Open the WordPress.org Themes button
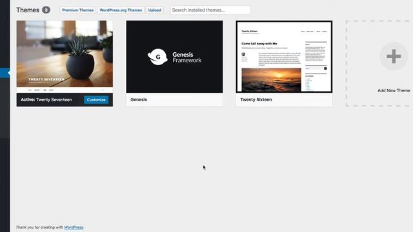 click(121, 10)
